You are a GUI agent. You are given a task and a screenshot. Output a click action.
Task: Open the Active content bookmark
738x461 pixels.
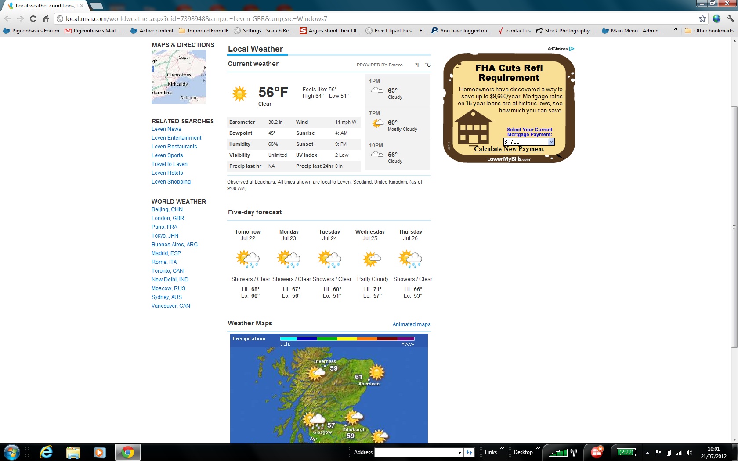click(152, 31)
